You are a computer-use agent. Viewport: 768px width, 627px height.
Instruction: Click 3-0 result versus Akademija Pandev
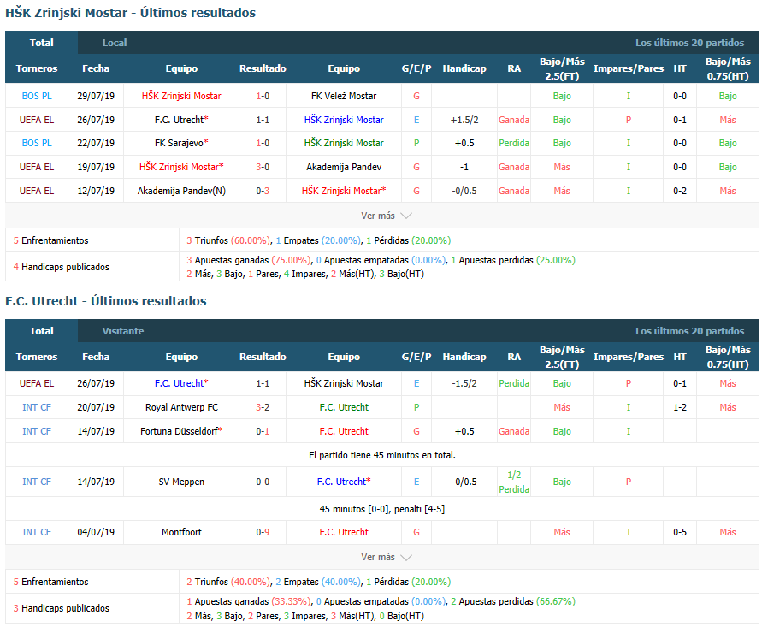tap(263, 167)
